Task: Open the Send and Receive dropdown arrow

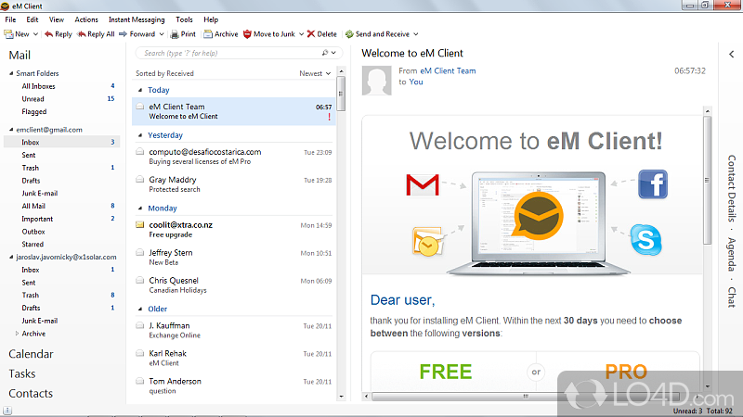Action: tap(416, 34)
